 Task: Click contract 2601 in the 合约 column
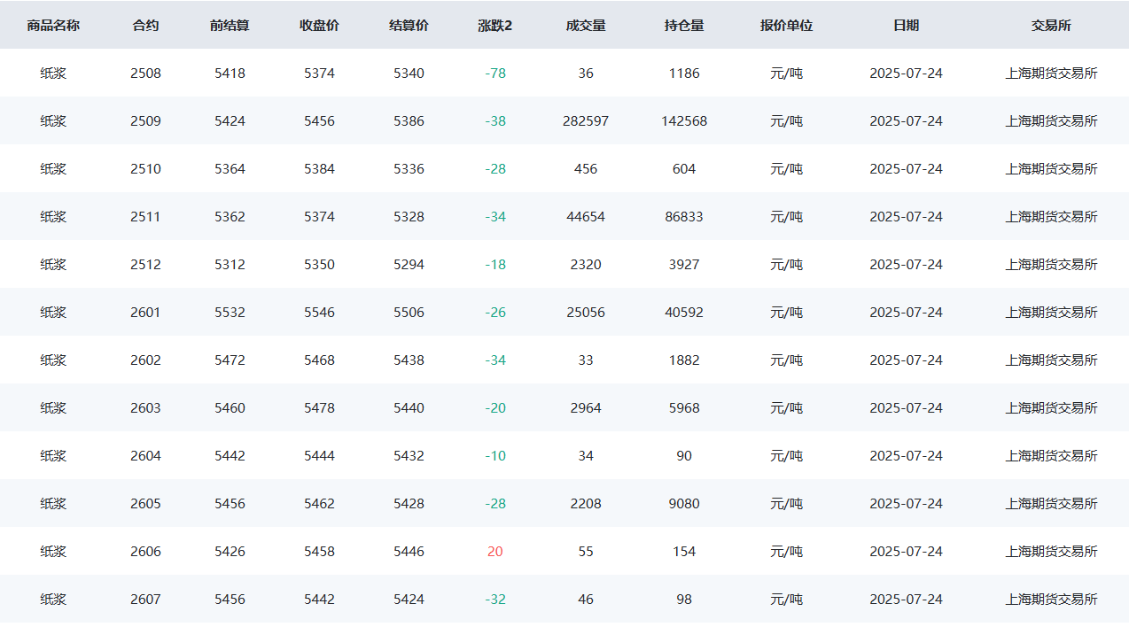pyautogui.click(x=145, y=313)
